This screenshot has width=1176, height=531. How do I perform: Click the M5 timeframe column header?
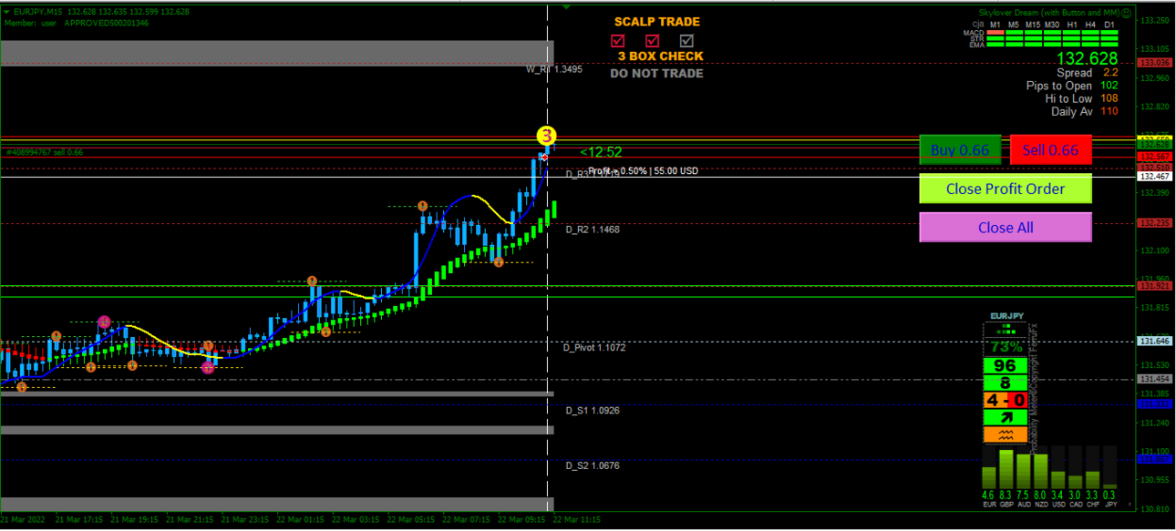tap(1015, 24)
